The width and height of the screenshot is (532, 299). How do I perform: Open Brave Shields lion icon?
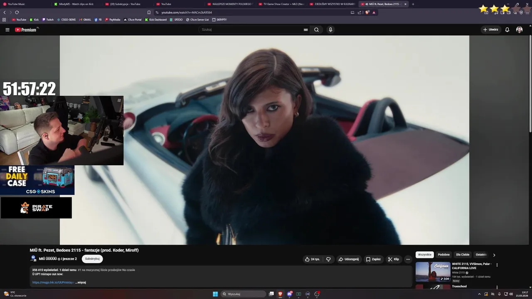click(x=367, y=12)
